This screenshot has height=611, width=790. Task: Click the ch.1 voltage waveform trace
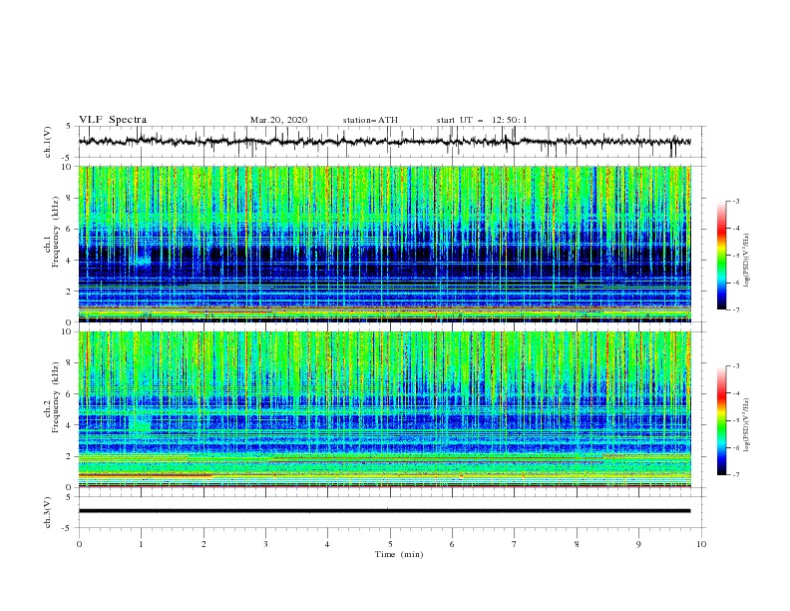[x=384, y=142]
